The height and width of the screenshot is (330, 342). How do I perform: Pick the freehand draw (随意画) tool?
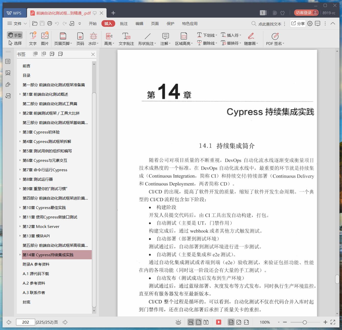[251, 39]
